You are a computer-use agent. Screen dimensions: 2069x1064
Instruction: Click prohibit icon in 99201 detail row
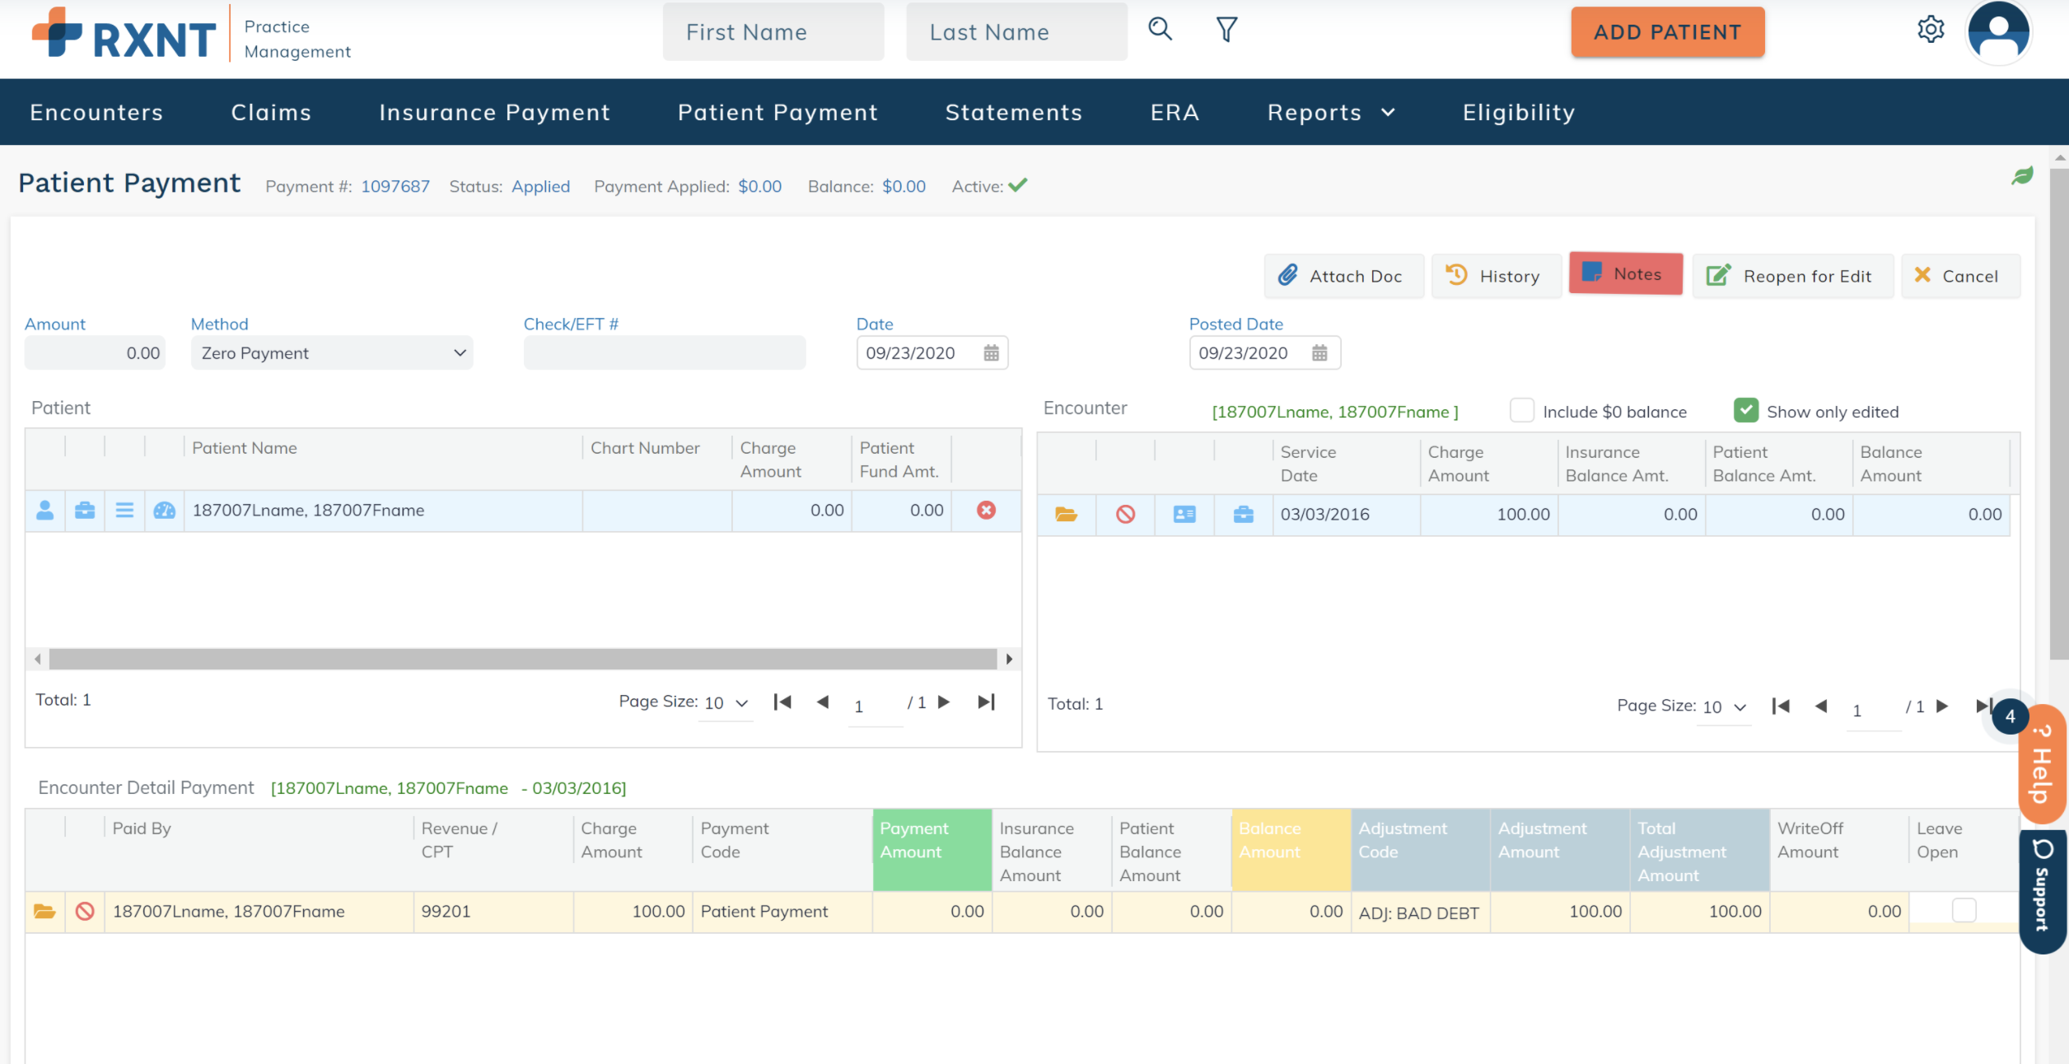pos(85,912)
